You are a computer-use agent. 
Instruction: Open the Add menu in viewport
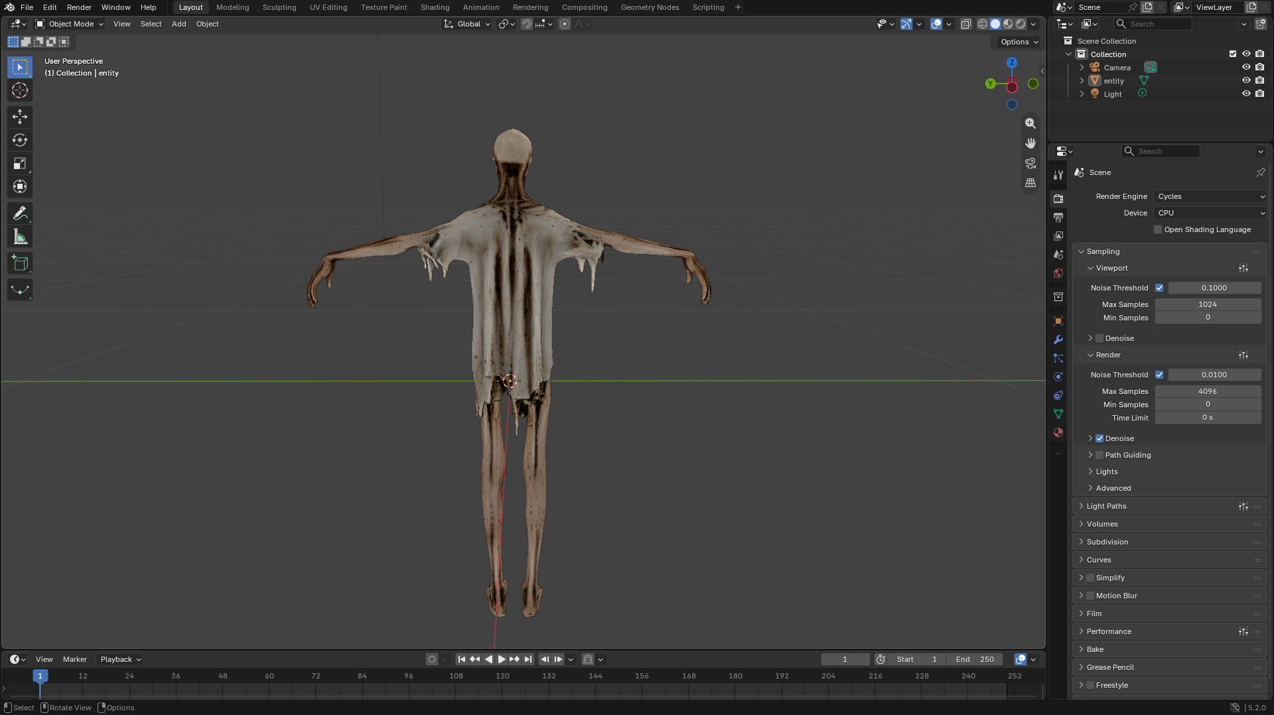coord(179,24)
